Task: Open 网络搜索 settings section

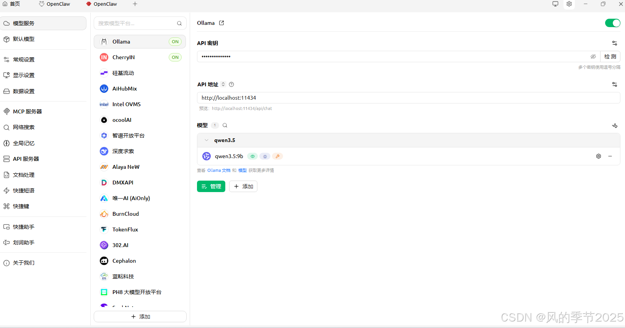Action: click(x=43, y=127)
